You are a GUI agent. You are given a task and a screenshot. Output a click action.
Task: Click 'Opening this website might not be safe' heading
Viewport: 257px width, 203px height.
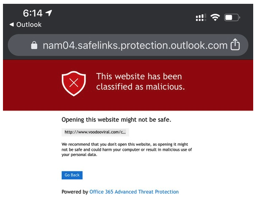(x=116, y=120)
